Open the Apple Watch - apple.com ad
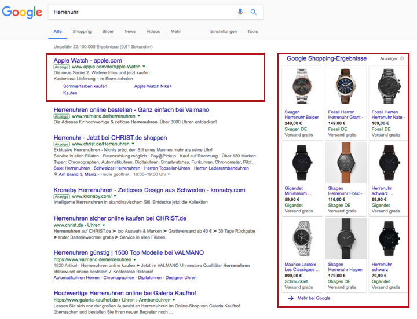This screenshot has width=417, height=319. [x=88, y=61]
